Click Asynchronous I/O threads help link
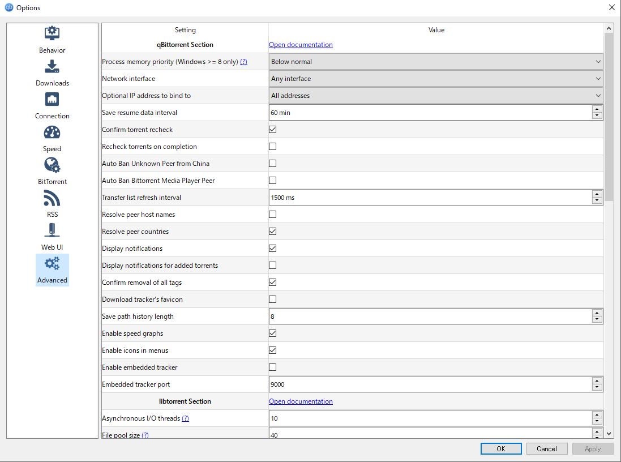621x462 pixels. pos(185,418)
